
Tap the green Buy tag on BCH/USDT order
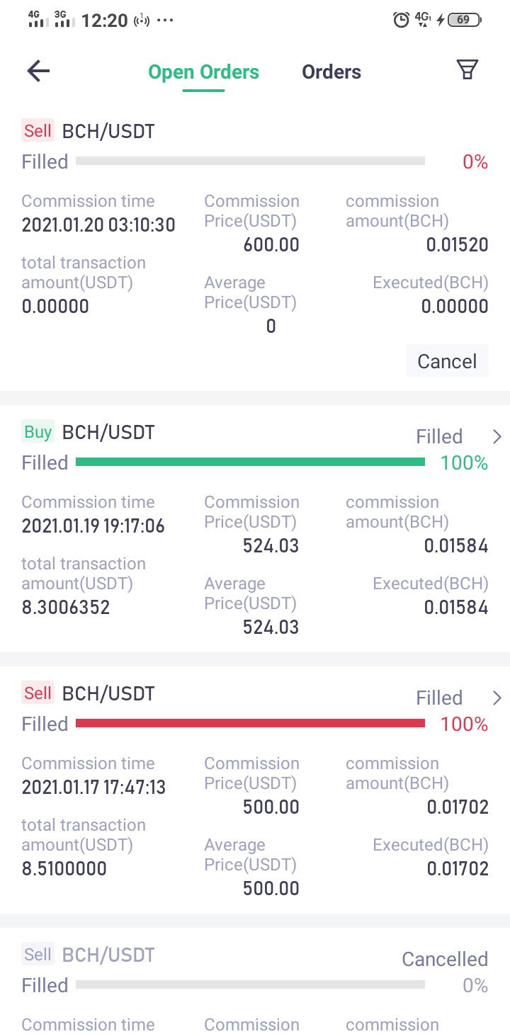pyautogui.click(x=38, y=431)
